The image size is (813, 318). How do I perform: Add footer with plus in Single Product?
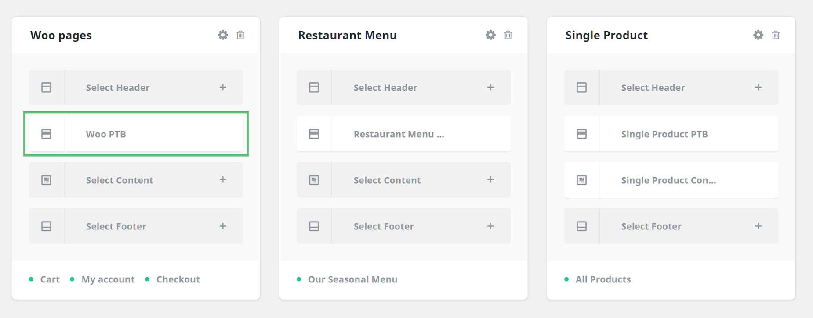click(758, 226)
